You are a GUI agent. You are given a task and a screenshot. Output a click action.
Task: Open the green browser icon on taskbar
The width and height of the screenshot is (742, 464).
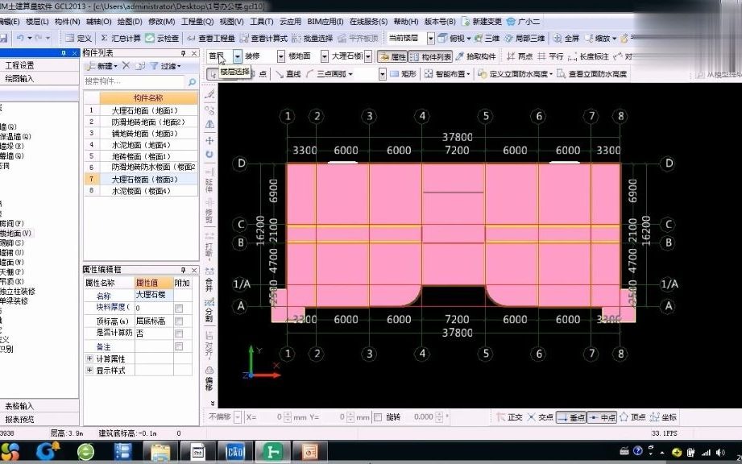(x=85, y=452)
